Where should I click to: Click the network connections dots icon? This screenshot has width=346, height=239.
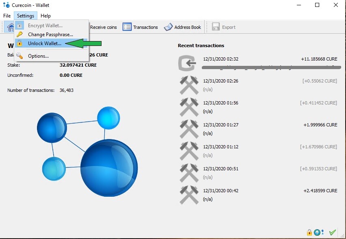[x=323, y=232]
